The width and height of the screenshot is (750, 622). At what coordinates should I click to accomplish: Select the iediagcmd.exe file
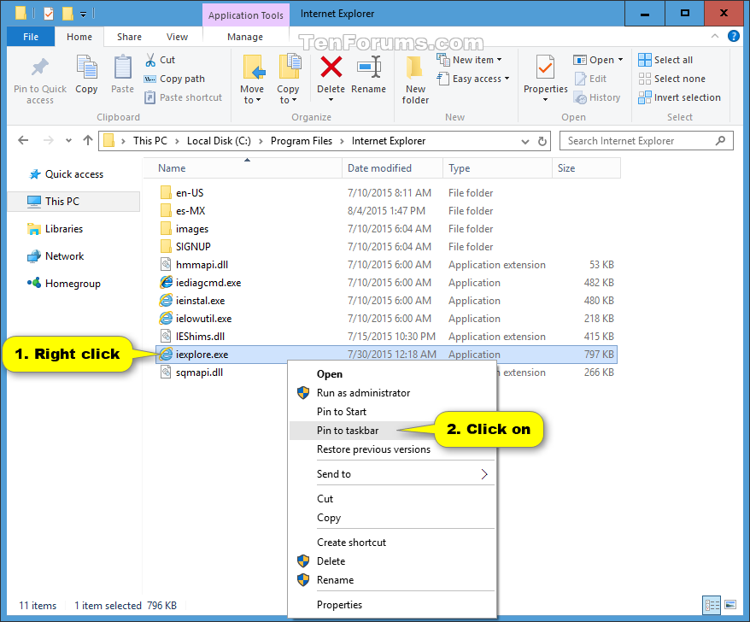(x=386, y=282)
